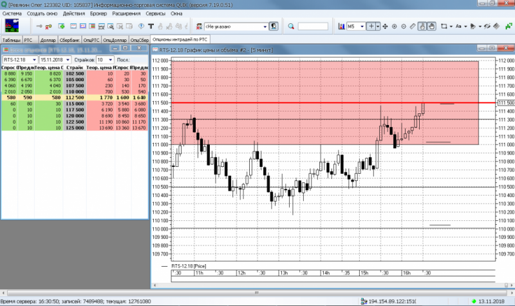Viewport: 515px width, 306px height.
Task: Open the Расширения menu
Action: [126, 14]
